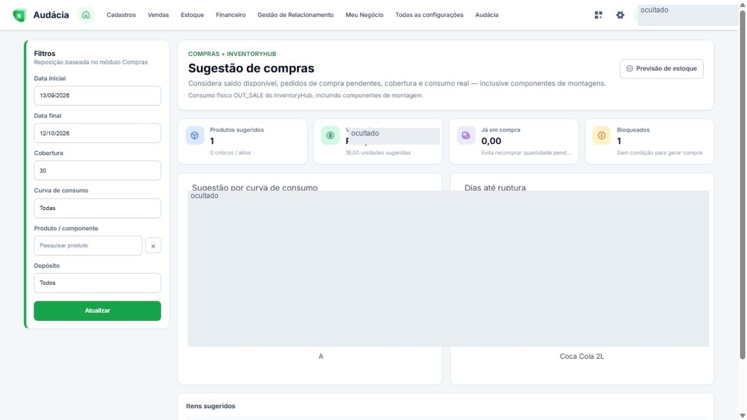Click the Coca Cola 2L chart label
Viewport: 747px width, 420px height.
pyautogui.click(x=582, y=356)
